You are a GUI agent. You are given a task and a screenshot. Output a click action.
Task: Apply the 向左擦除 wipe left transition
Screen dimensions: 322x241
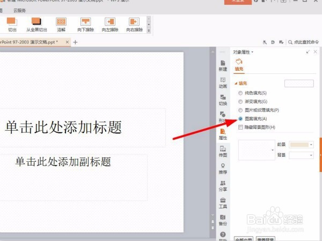point(110,25)
